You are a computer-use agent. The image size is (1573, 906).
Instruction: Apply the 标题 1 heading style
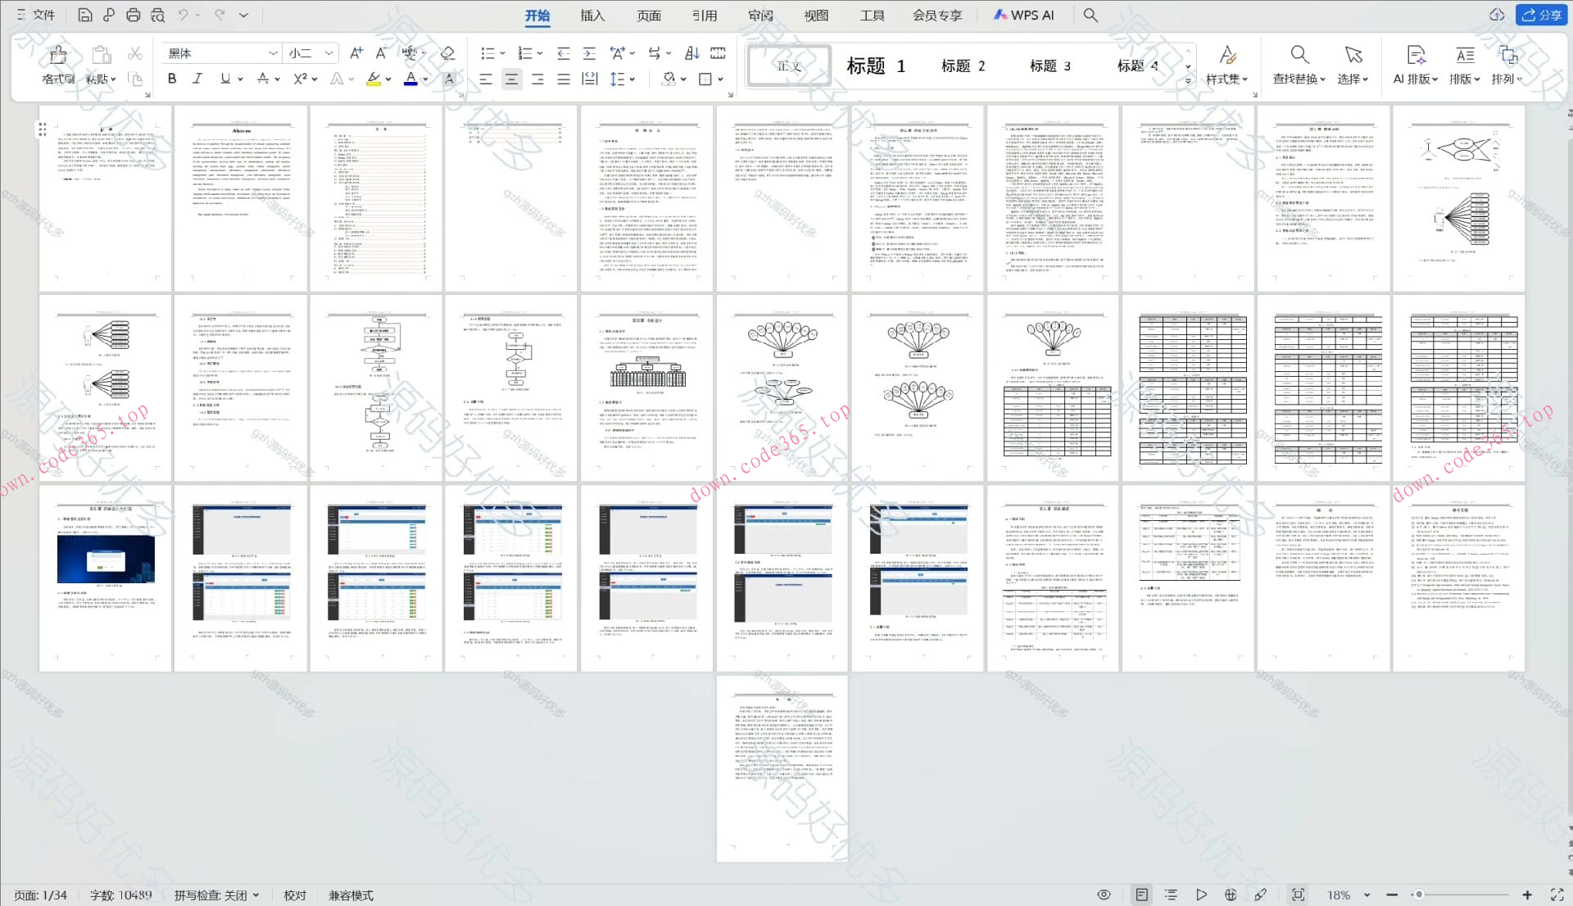click(875, 66)
